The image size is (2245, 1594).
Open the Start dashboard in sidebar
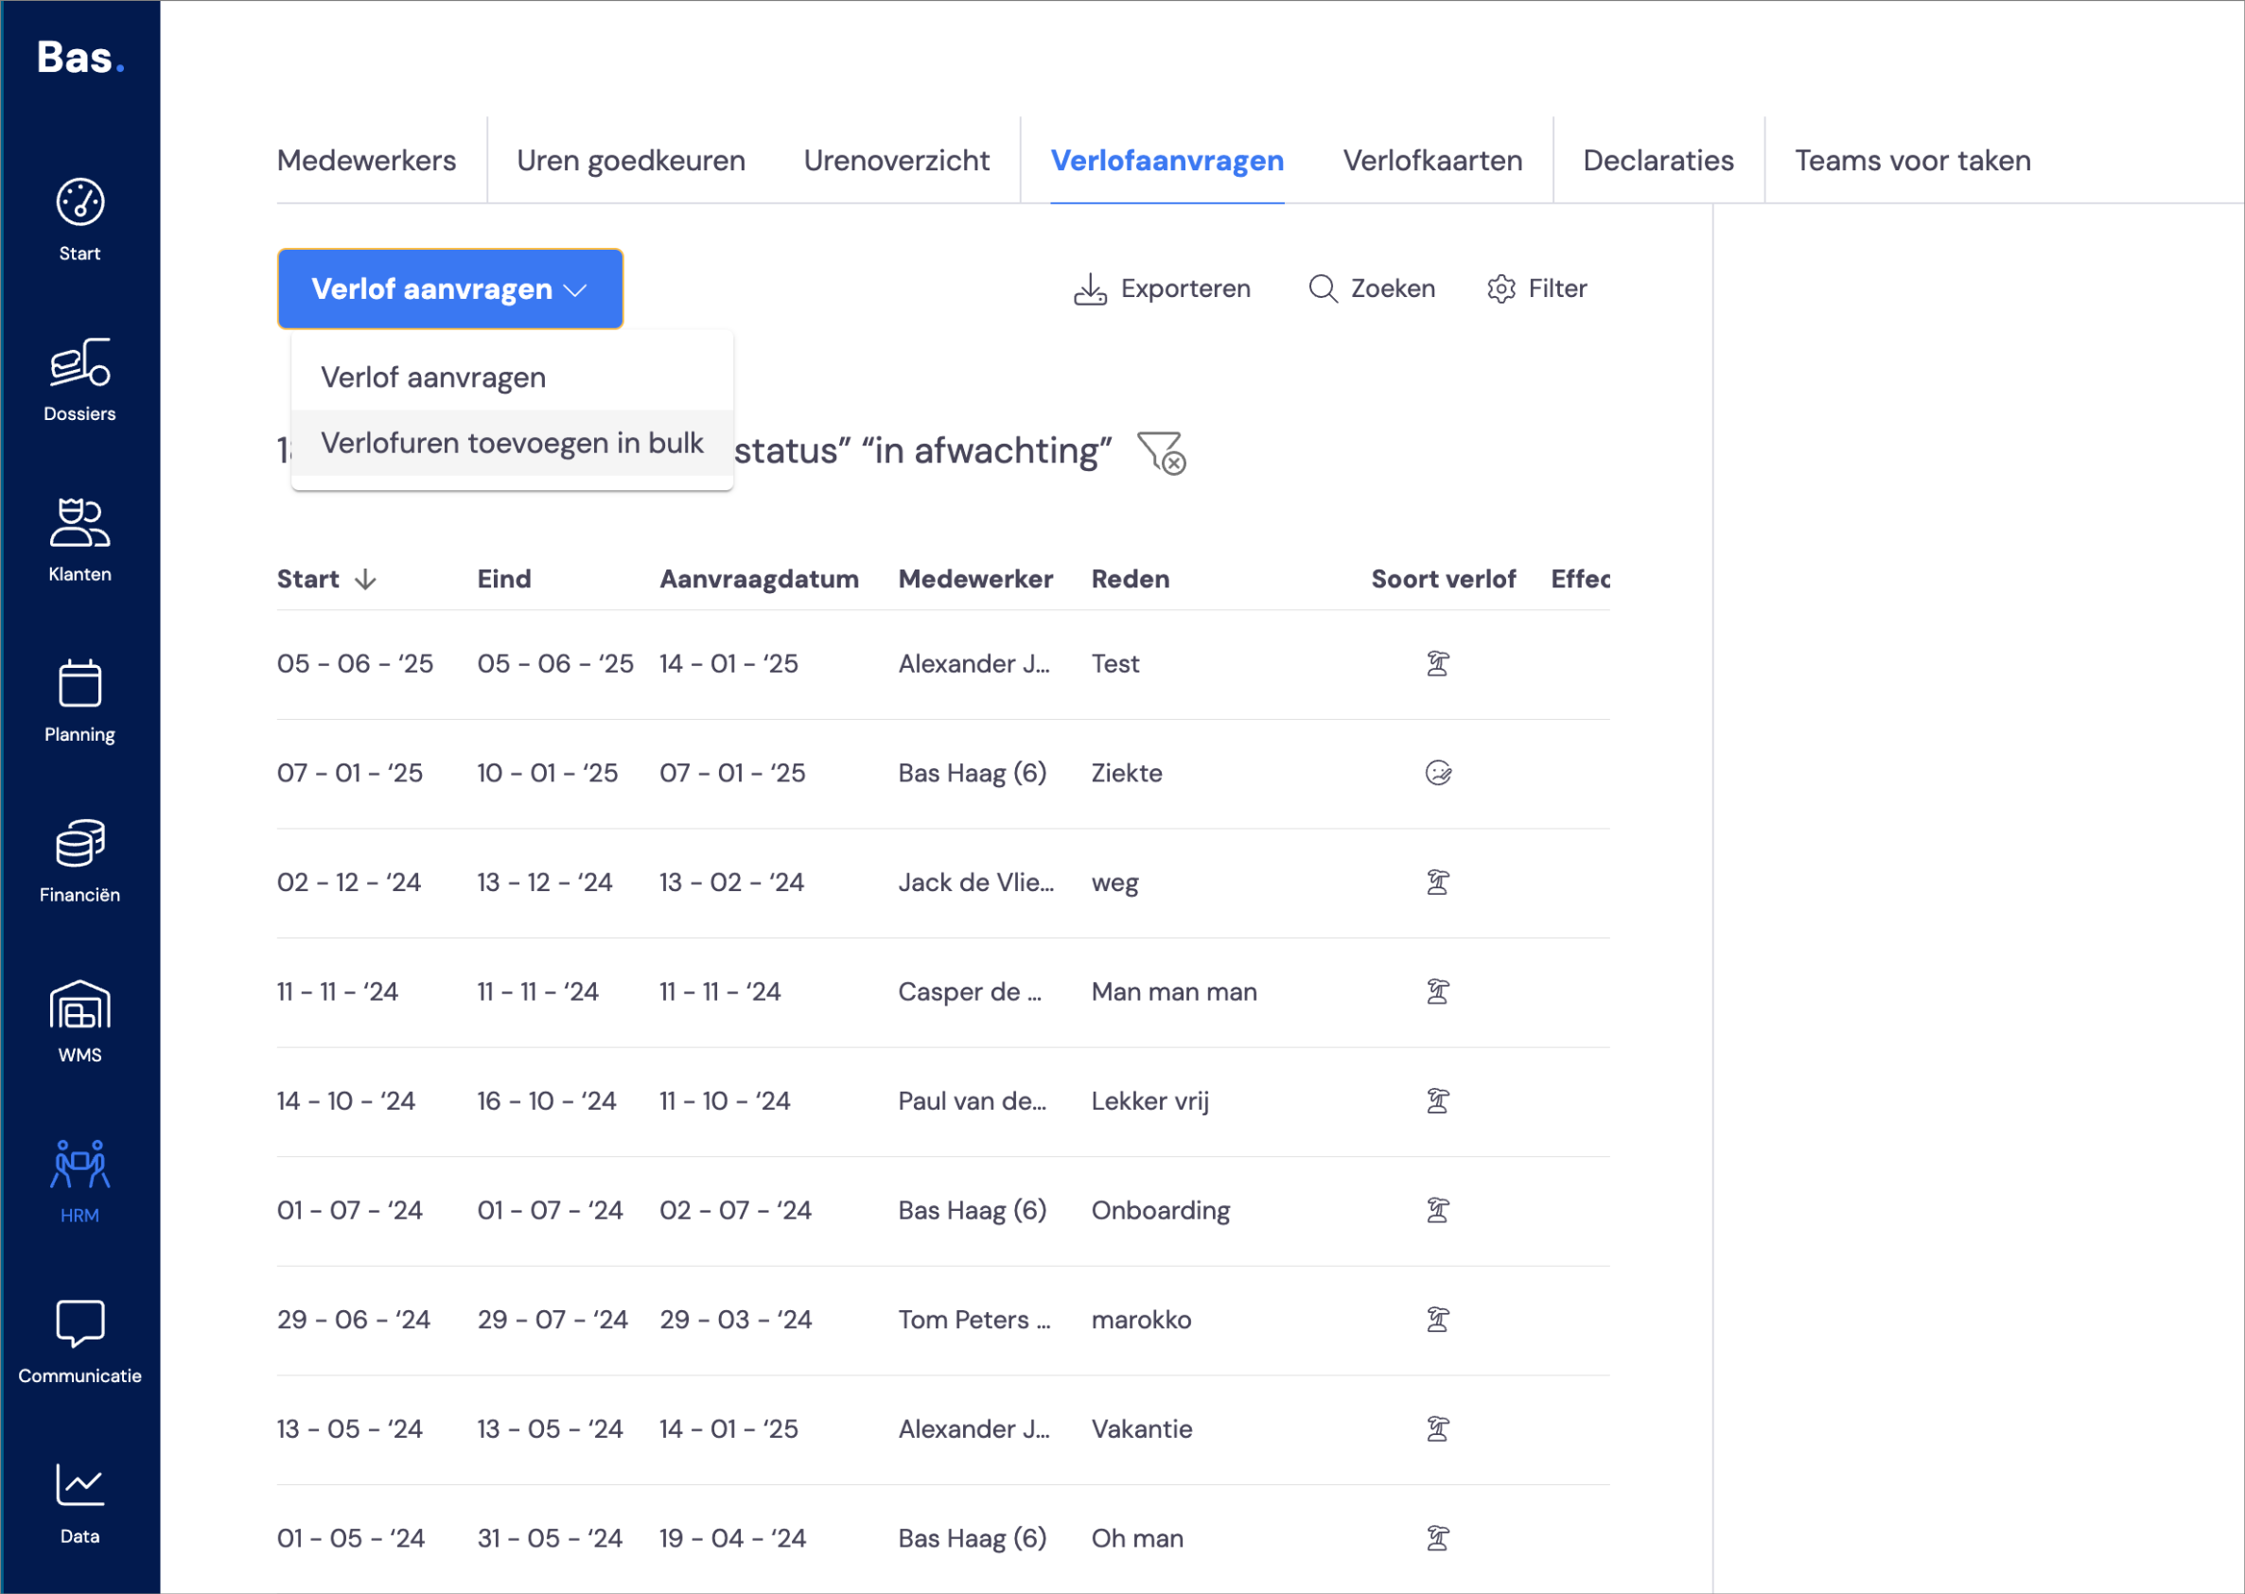[79, 220]
